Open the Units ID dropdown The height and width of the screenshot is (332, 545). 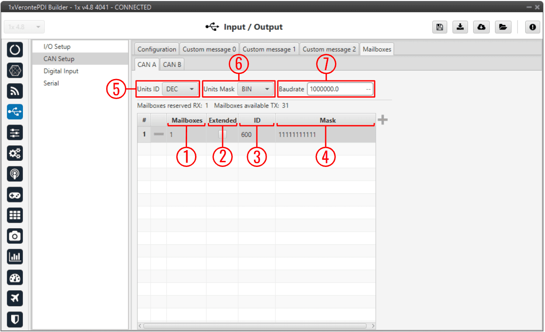180,89
